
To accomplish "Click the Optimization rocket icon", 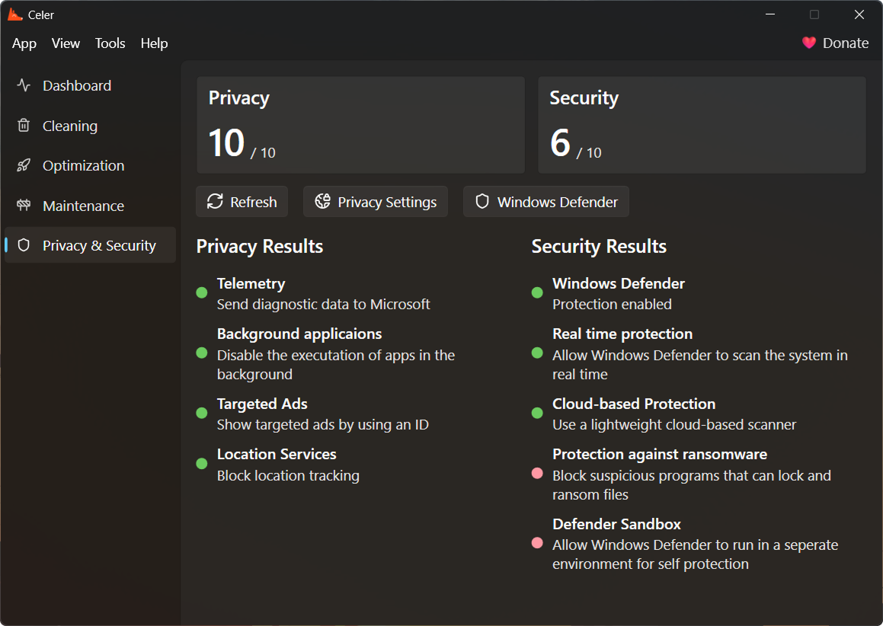I will (x=24, y=165).
